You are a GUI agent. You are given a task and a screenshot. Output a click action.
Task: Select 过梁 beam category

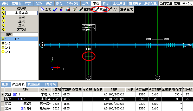click(22, 25)
